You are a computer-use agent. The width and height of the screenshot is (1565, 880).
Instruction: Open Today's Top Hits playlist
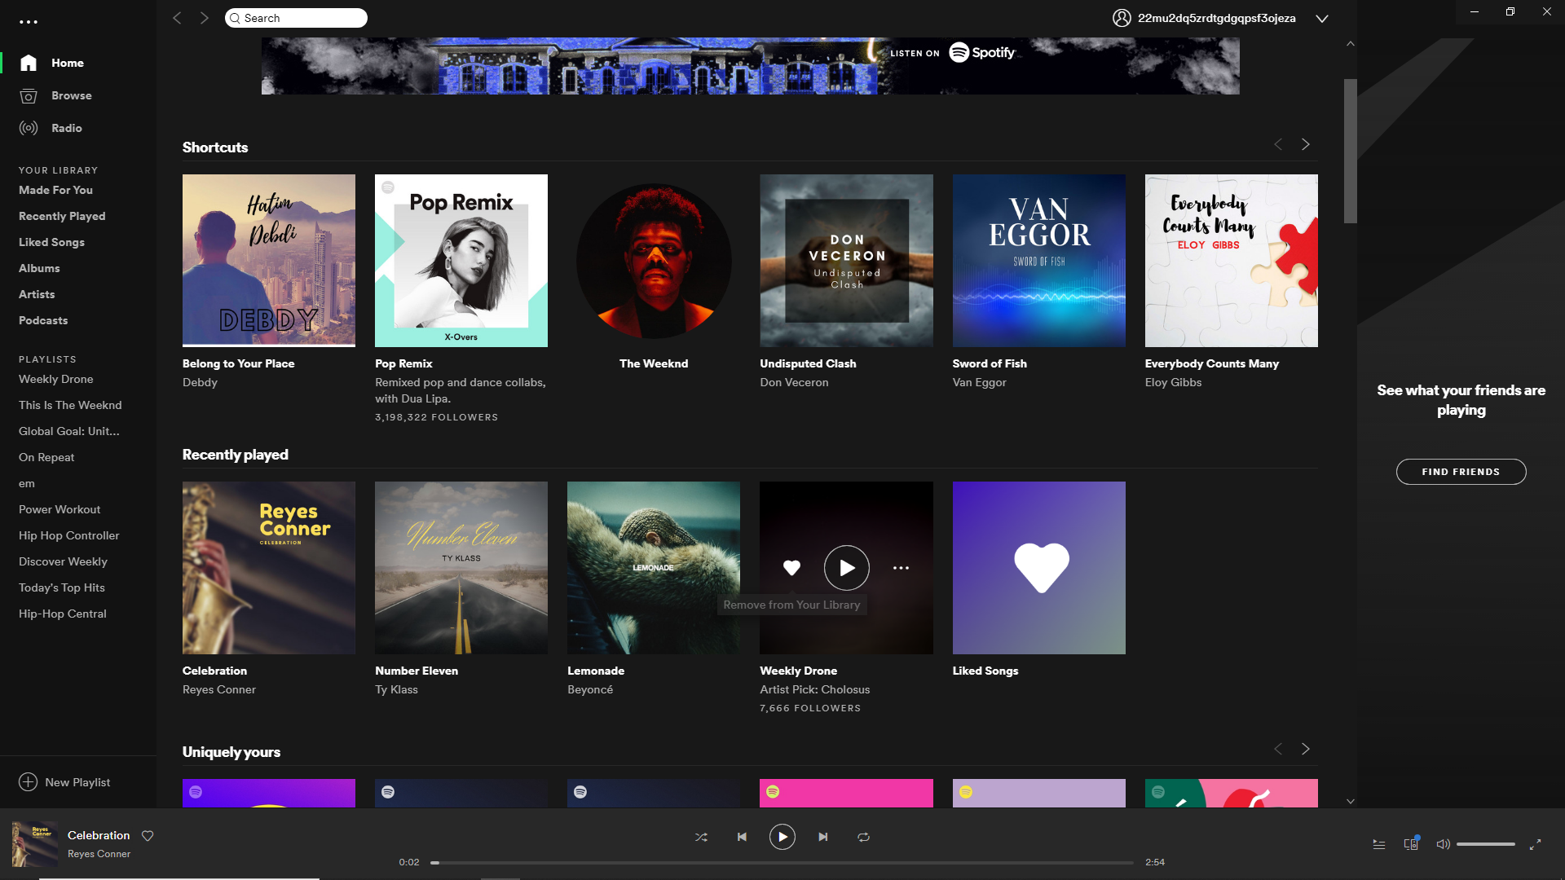click(62, 587)
